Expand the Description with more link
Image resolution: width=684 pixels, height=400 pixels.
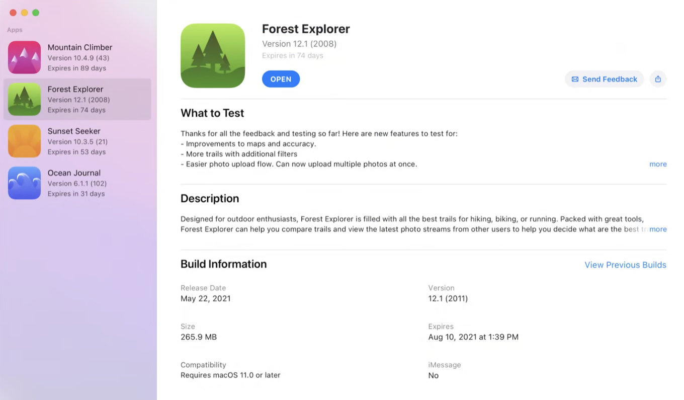(x=658, y=229)
